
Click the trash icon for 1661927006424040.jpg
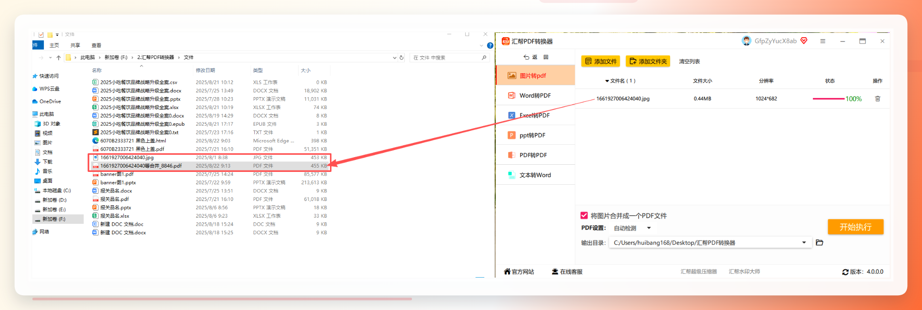tap(877, 99)
